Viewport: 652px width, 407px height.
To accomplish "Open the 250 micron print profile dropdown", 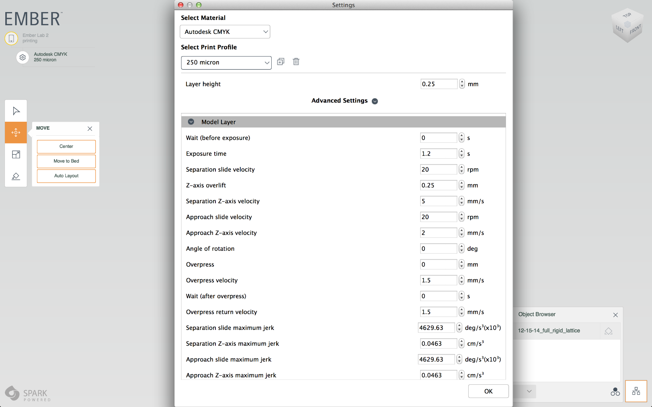I will point(226,63).
